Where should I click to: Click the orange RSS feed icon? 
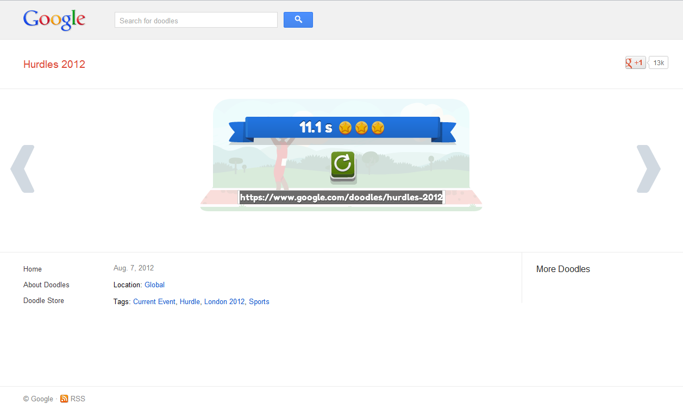click(x=64, y=399)
